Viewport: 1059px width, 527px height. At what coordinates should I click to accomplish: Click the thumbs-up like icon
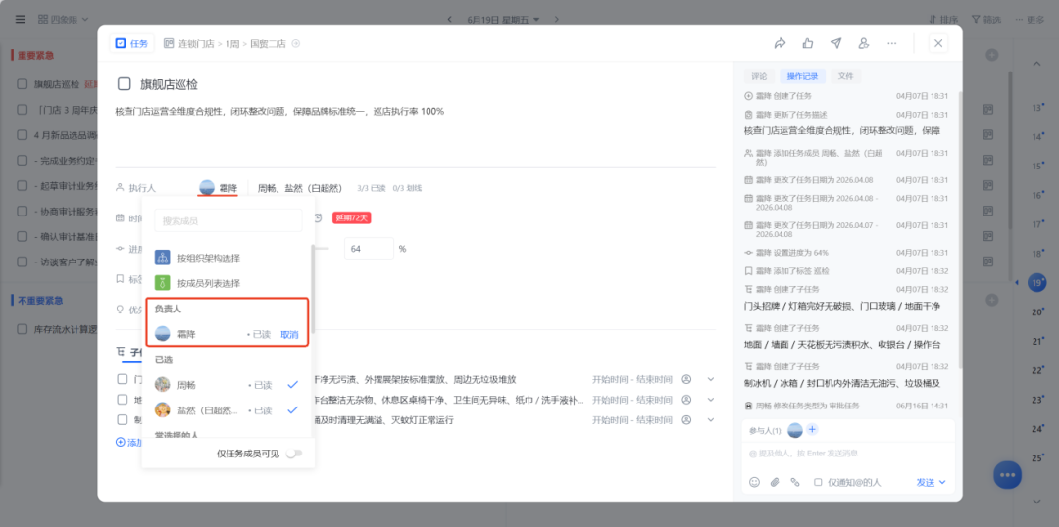808,43
